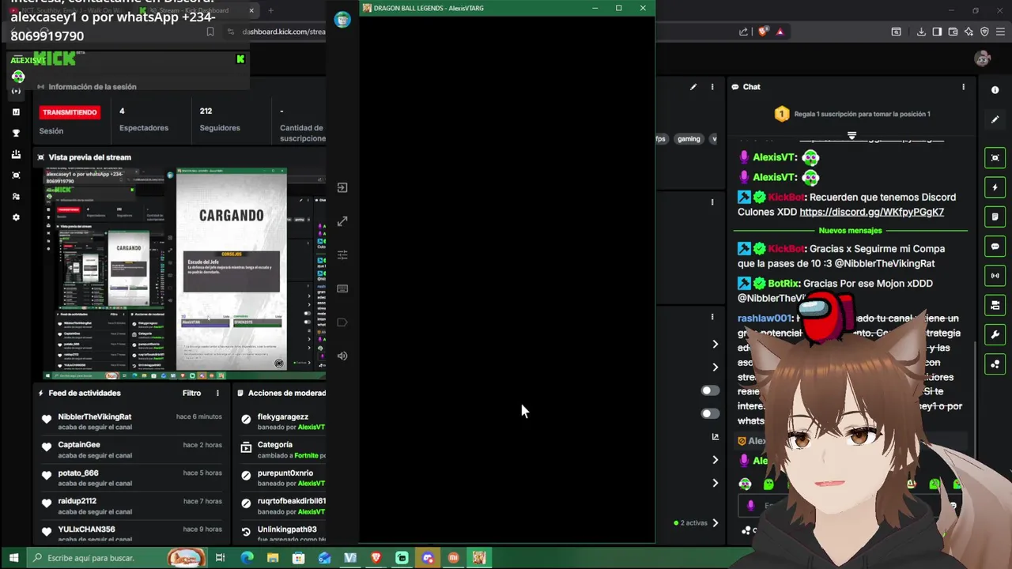Click NibblerTheVikingRat follower entry
The height and width of the screenshot is (569, 1012).
tap(131, 421)
